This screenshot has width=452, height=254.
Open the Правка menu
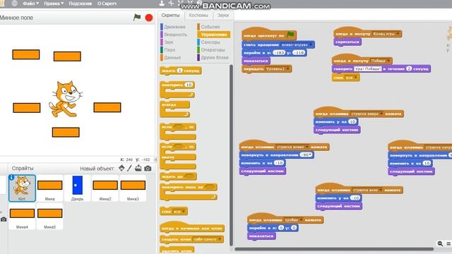(x=54, y=4)
